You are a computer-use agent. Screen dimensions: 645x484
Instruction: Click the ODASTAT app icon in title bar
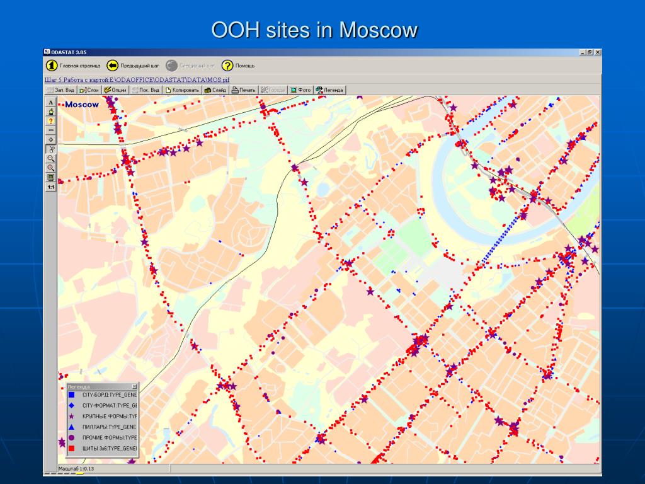point(47,52)
